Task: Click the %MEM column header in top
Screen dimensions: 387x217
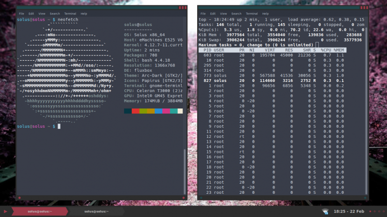Action: (x=339, y=50)
